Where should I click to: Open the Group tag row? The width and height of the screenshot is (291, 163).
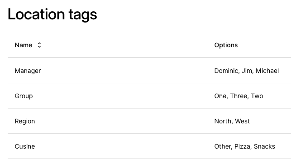click(149, 96)
